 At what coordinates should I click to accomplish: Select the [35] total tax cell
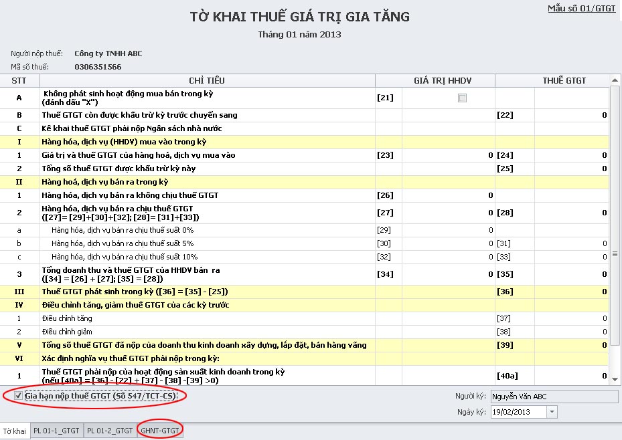tap(571, 274)
